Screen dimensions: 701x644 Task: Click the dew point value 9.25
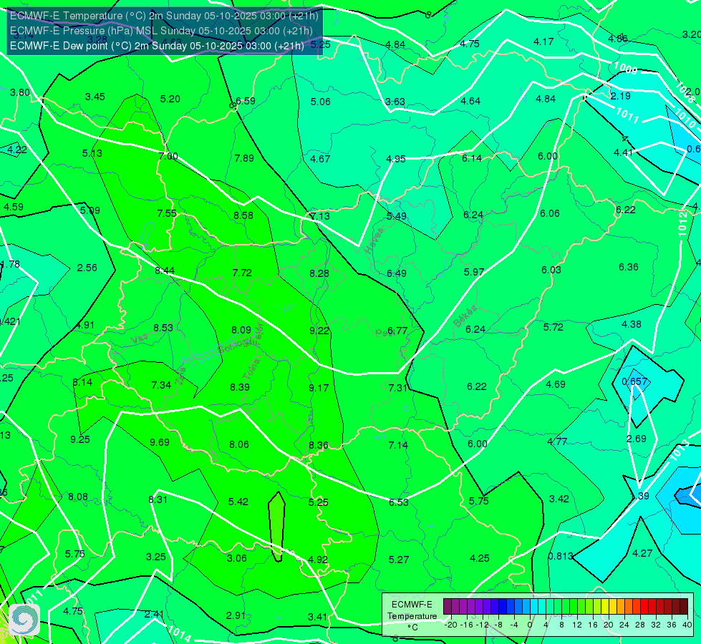[x=80, y=439]
